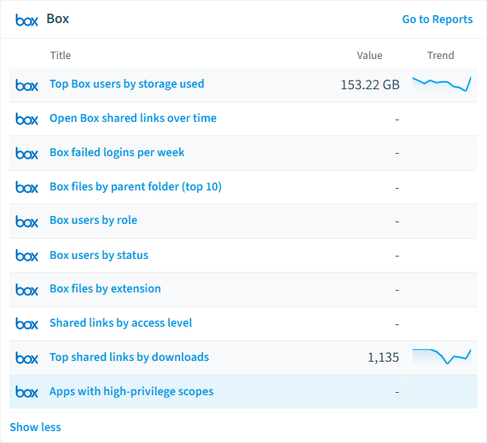This screenshot has width=487, height=443.
Task: Click the Title column header
Action: pos(61,55)
